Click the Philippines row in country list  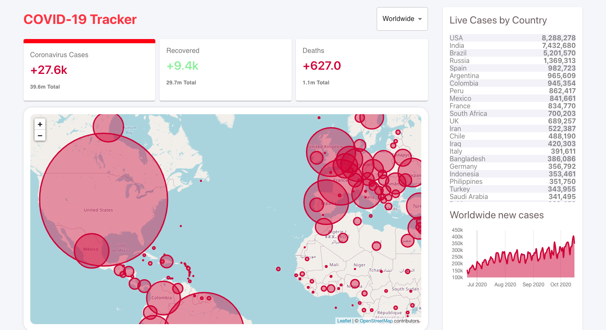click(513, 181)
